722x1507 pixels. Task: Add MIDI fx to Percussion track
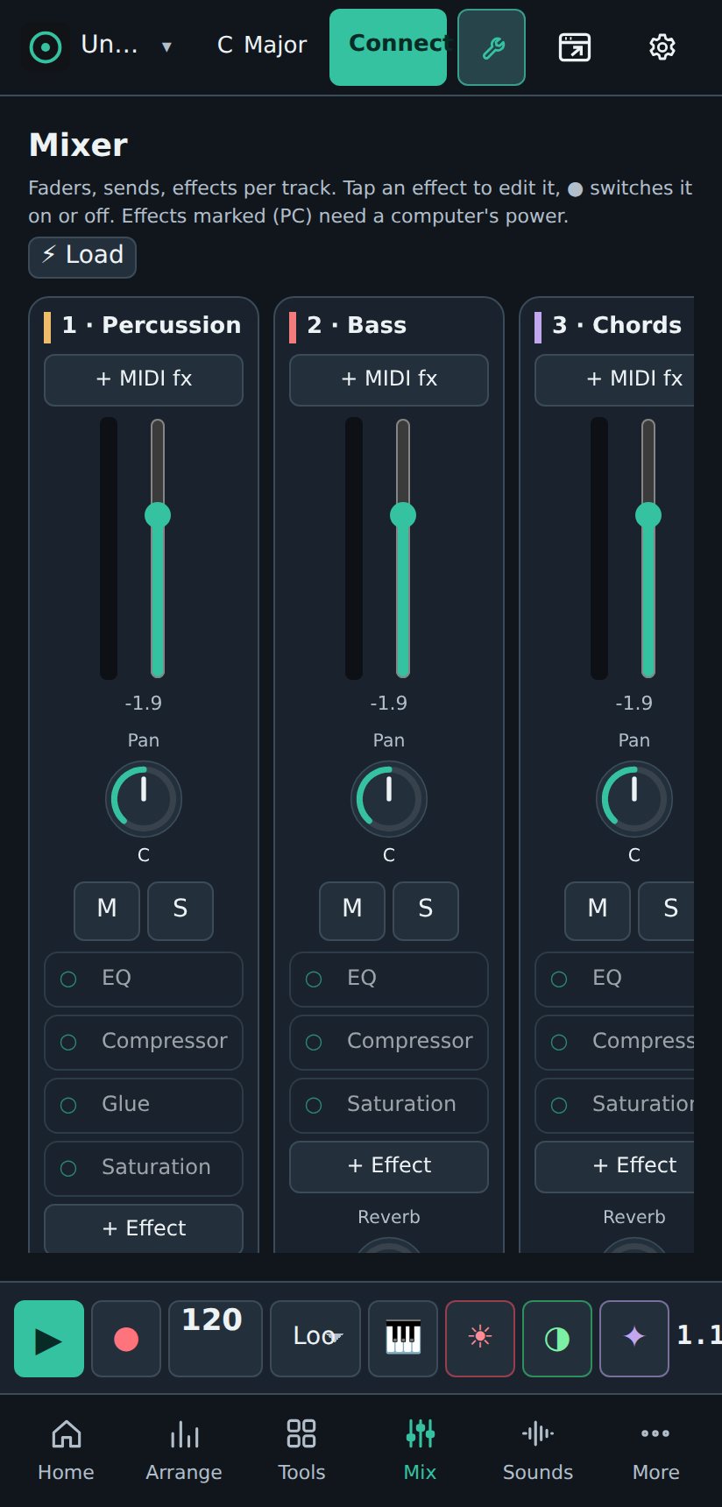pyautogui.click(x=144, y=379)
